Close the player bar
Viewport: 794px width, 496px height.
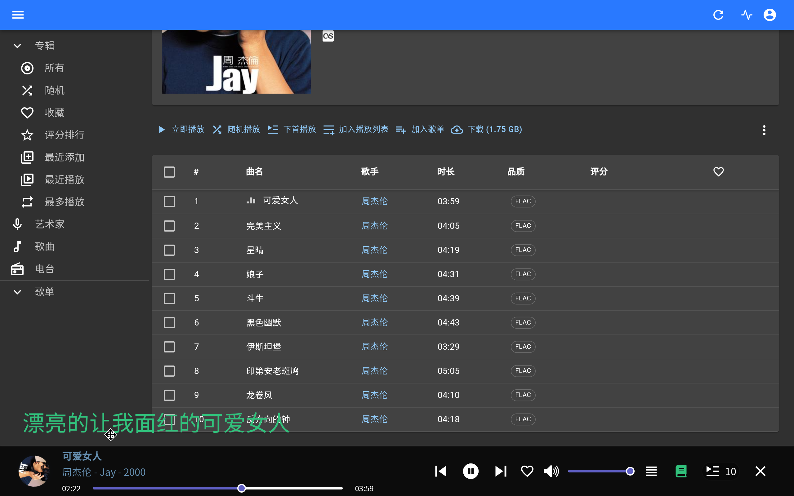760,472
